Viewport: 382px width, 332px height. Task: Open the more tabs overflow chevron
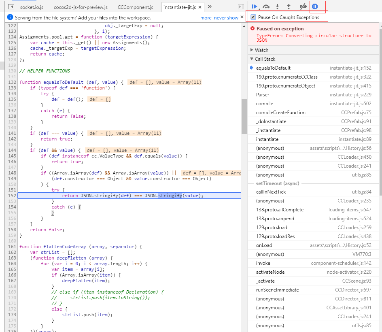[x=210, y=6]
